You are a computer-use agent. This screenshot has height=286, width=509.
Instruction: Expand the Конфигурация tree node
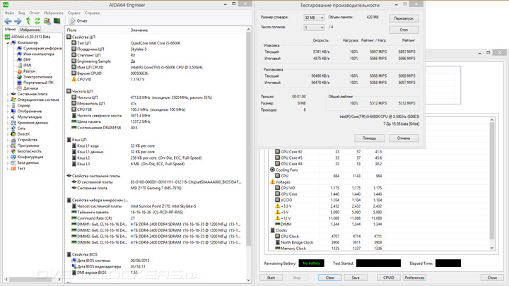coord(8,157)
